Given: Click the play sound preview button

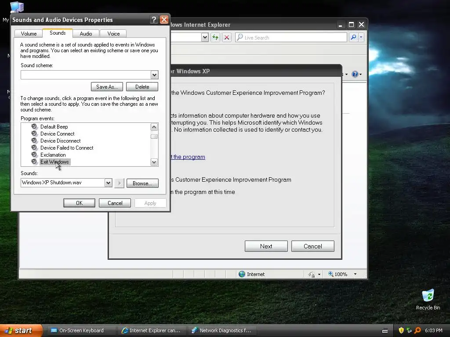Looking at the screenshot, I should click(119, 183).
